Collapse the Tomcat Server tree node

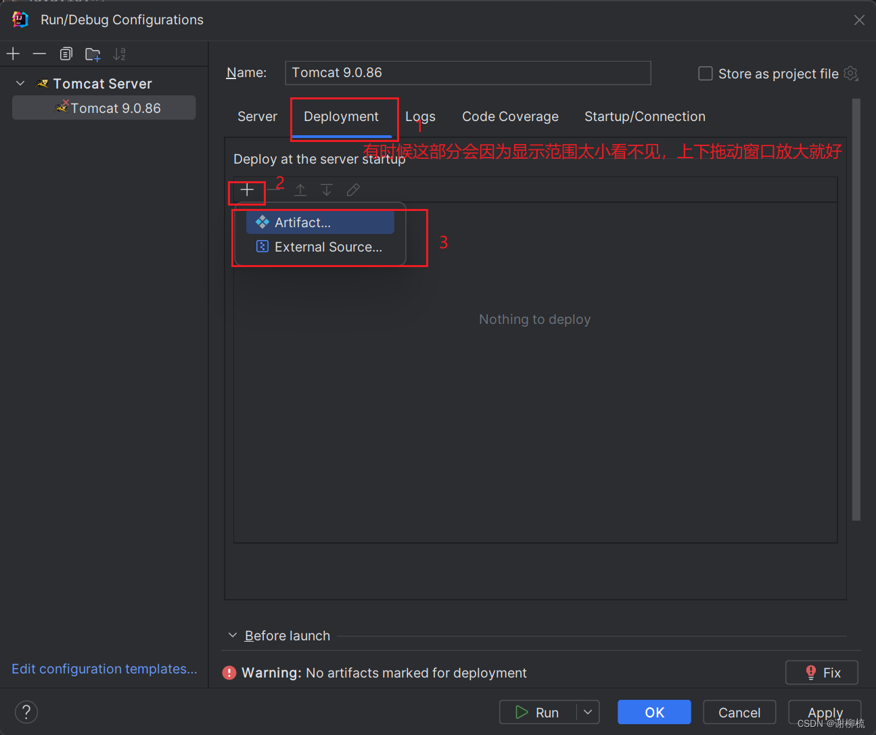click(20, 83)
